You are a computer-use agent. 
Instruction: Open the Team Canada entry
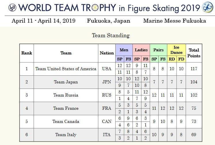(x=66, y=122)
